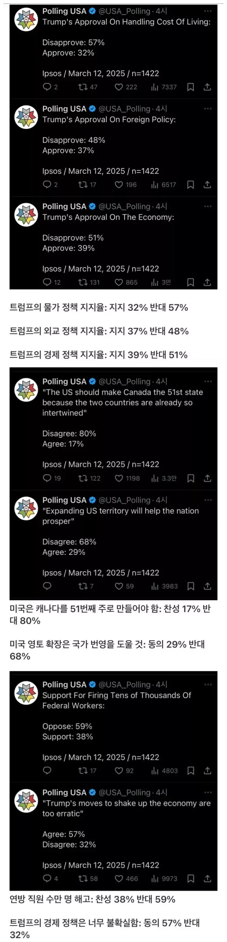
Task: Share the Canada 51st state tweet
Action: tap(207, 478)
